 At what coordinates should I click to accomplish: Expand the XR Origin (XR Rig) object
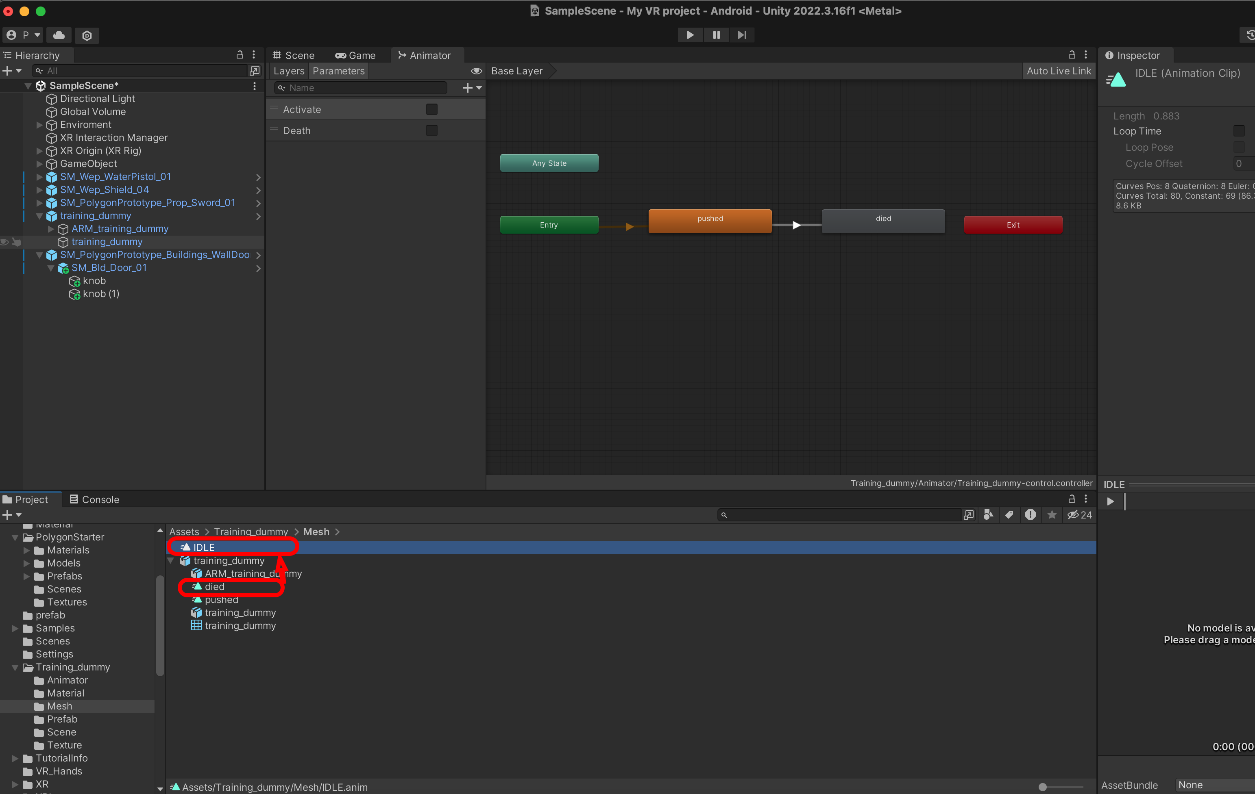click(39, 151)
